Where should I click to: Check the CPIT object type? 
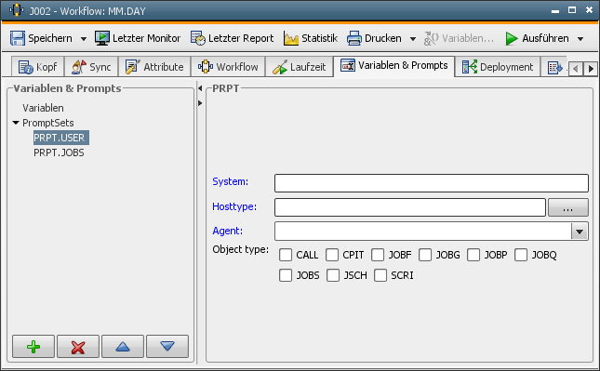coord(332,255)
